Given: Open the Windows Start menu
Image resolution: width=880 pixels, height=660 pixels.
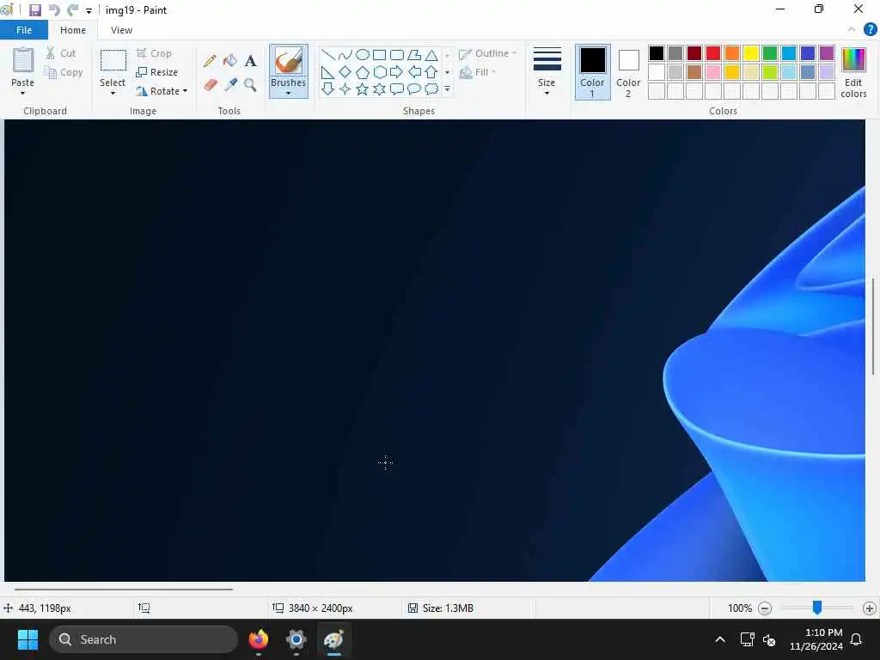Looking at the screenshot, I should point(27,639).
